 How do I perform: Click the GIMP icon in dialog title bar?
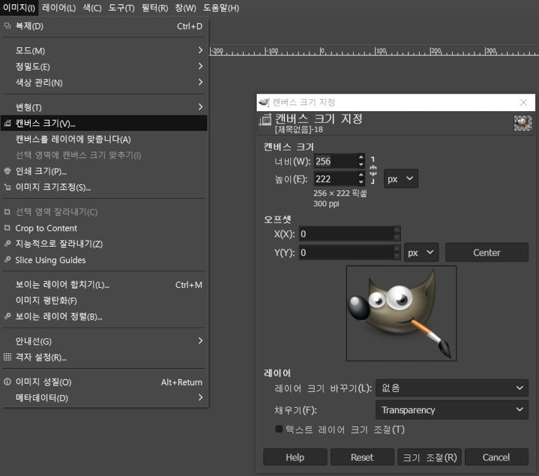coord(264,102)
